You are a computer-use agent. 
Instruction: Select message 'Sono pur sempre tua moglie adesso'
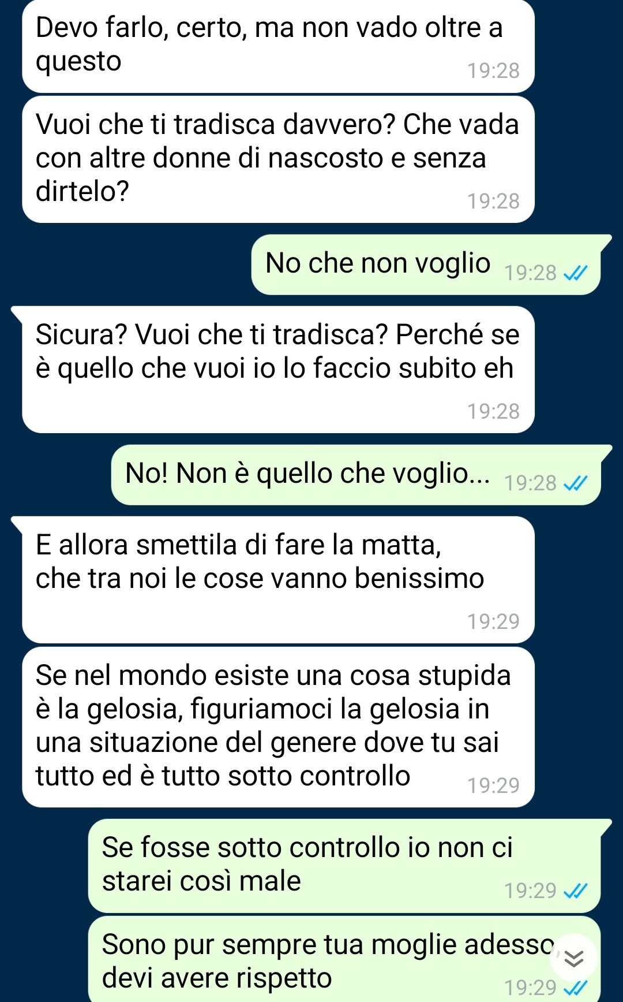(344, 959)
